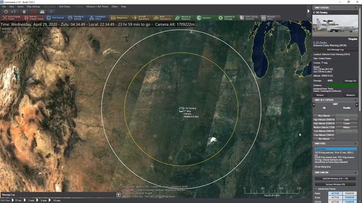Image resolution: width=362 pixels, height=203 pixels.
Task: Set throttle to Military
Action: click(346, 127)
